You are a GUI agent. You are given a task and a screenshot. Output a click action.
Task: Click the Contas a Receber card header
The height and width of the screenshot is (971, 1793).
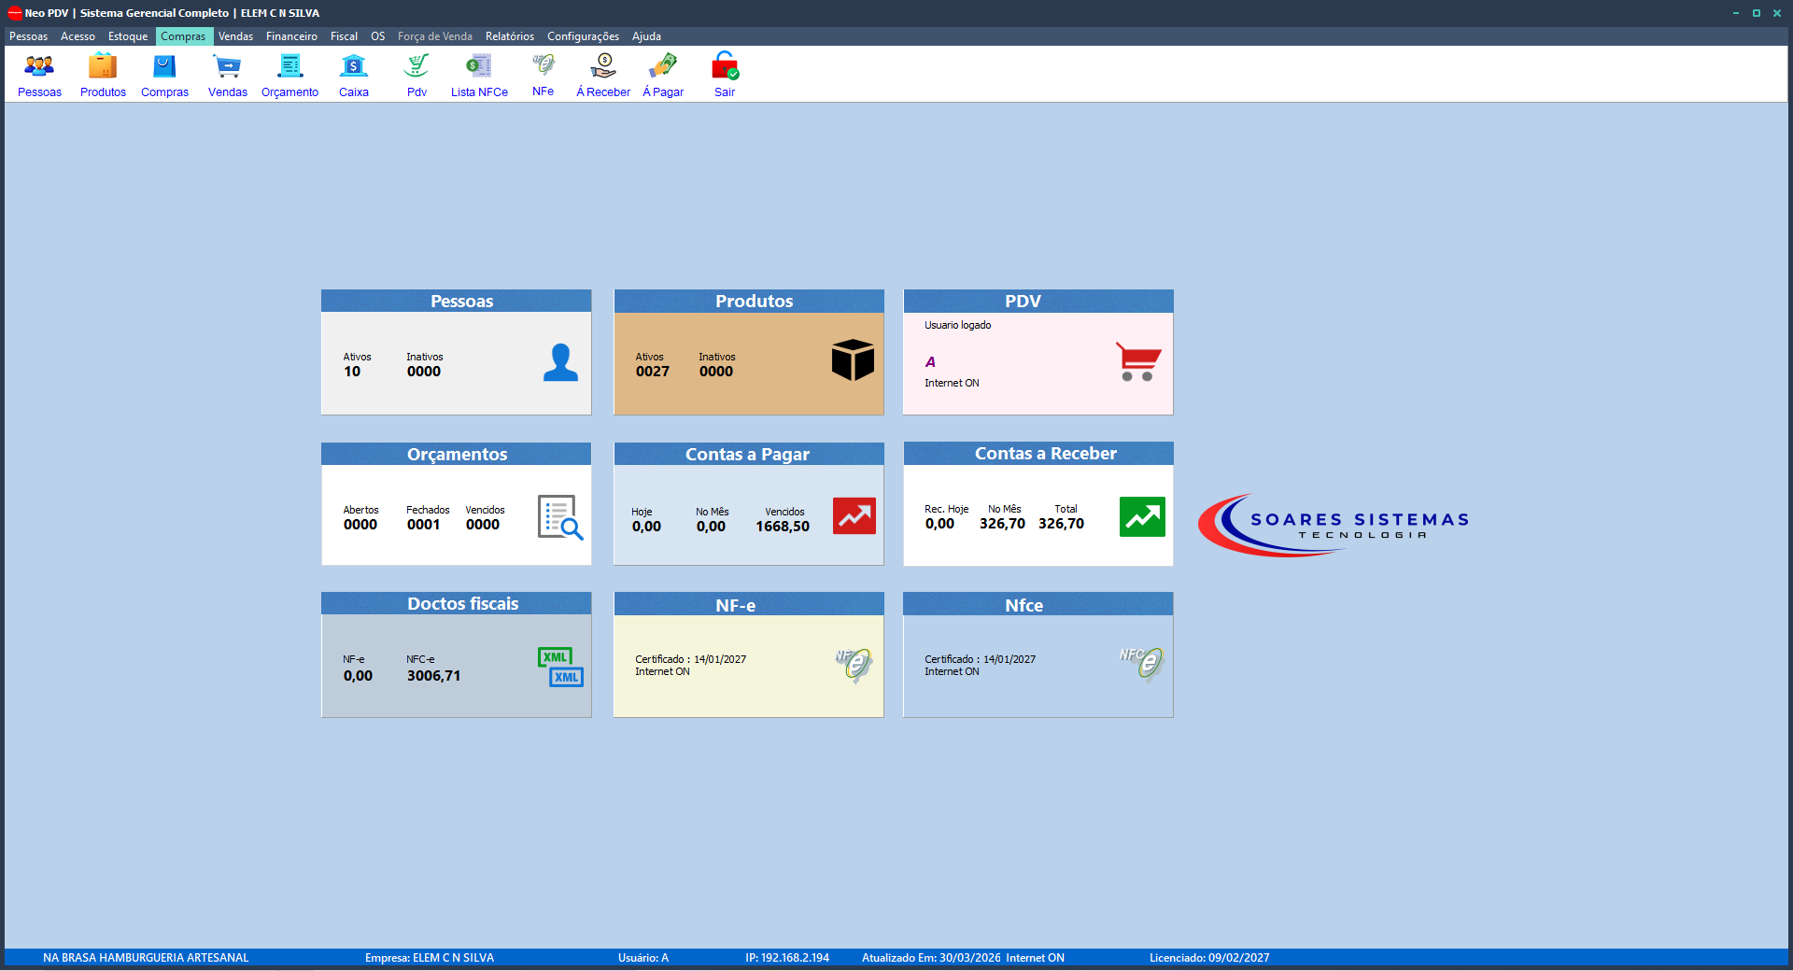[1038, 453]
